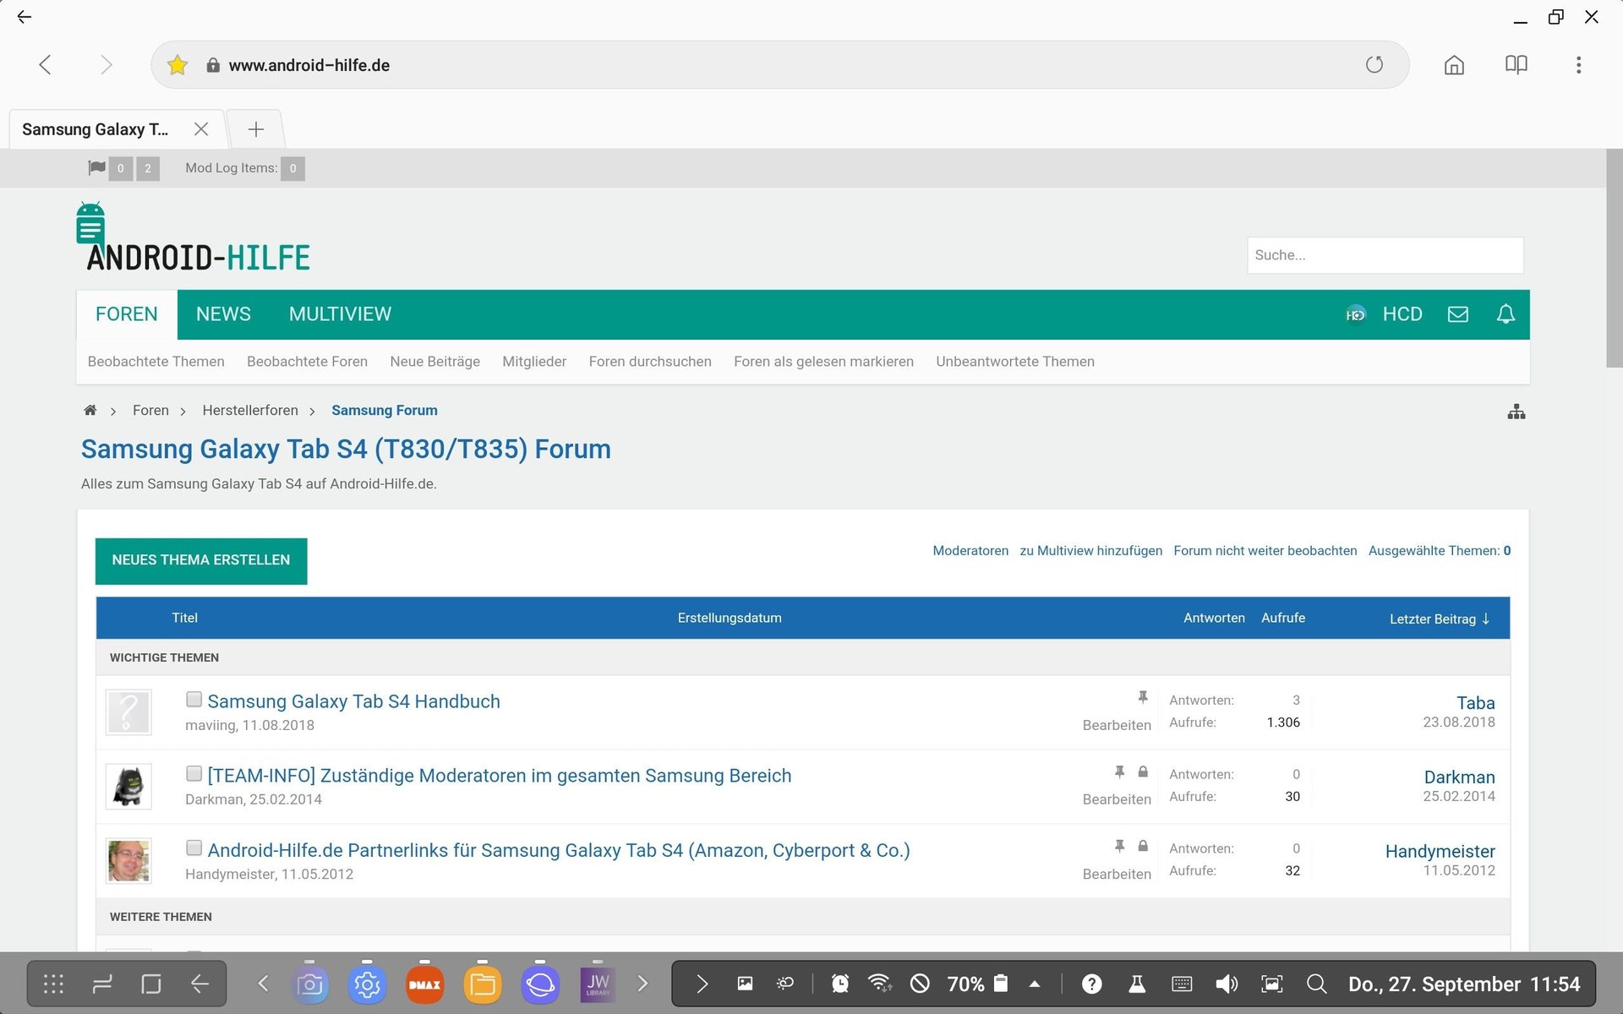Open Samsung Galaxy Tab S4 Handbuch thread
The height and width of the screenshot is (1014, 1623).
(x=353, y=701)
